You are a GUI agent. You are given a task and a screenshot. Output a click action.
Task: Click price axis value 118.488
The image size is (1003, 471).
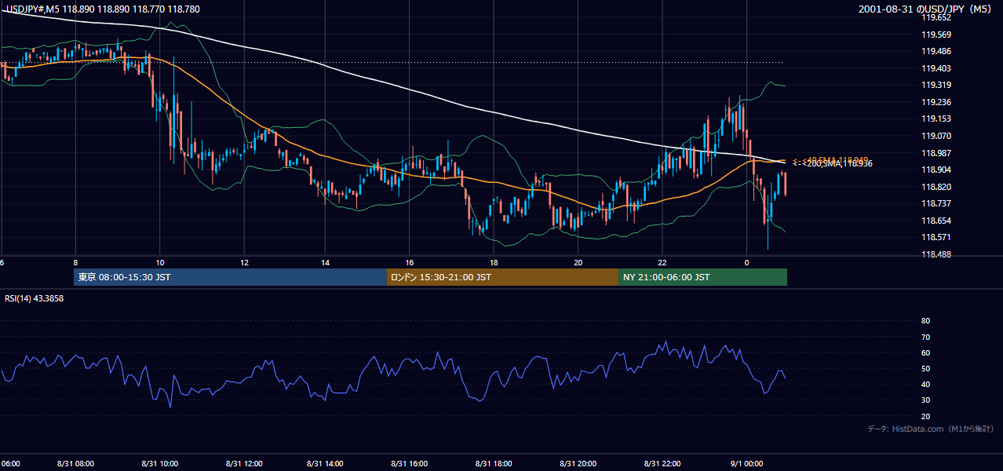pos(937,254)
